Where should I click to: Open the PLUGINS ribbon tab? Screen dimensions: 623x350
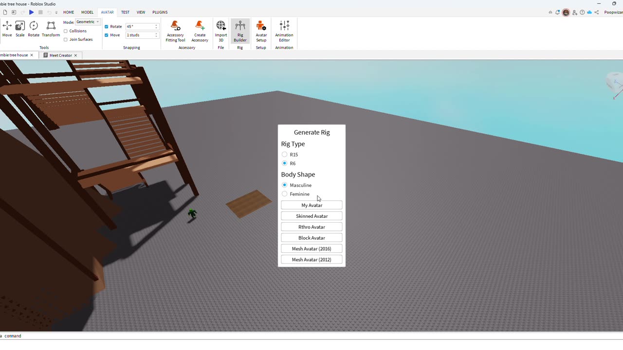click(160, 12)
